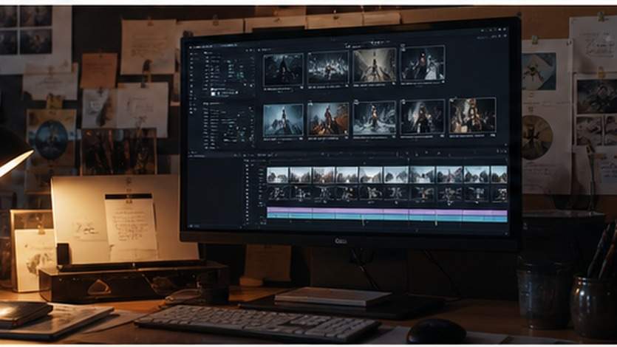
Task: Select the dark spire figure clip thumbnail
Action: (x=283, y=70)
